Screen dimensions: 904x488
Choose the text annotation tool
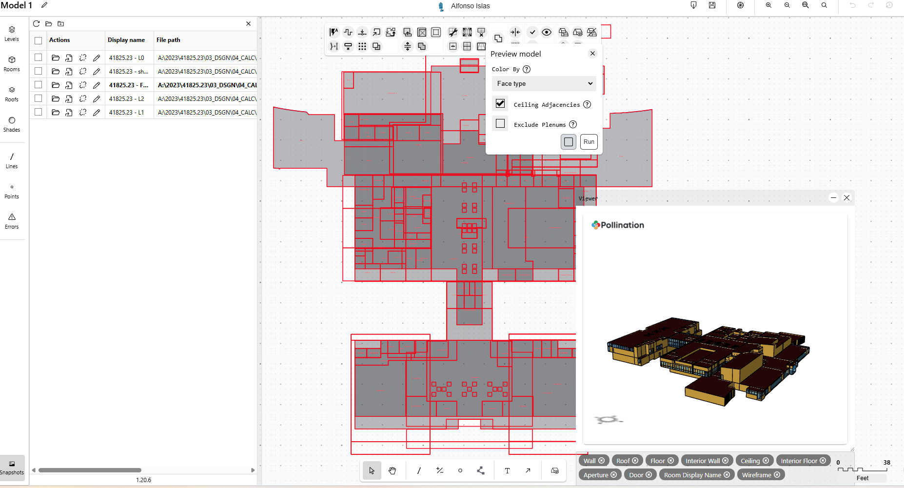507,470
